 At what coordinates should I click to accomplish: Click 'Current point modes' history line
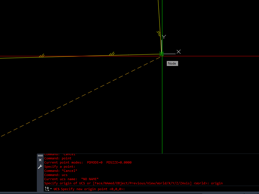[88, 162]
